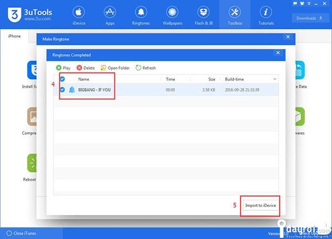Open the Downloads panel
Screen dimensions: 332x239
(x=309, y=18)
